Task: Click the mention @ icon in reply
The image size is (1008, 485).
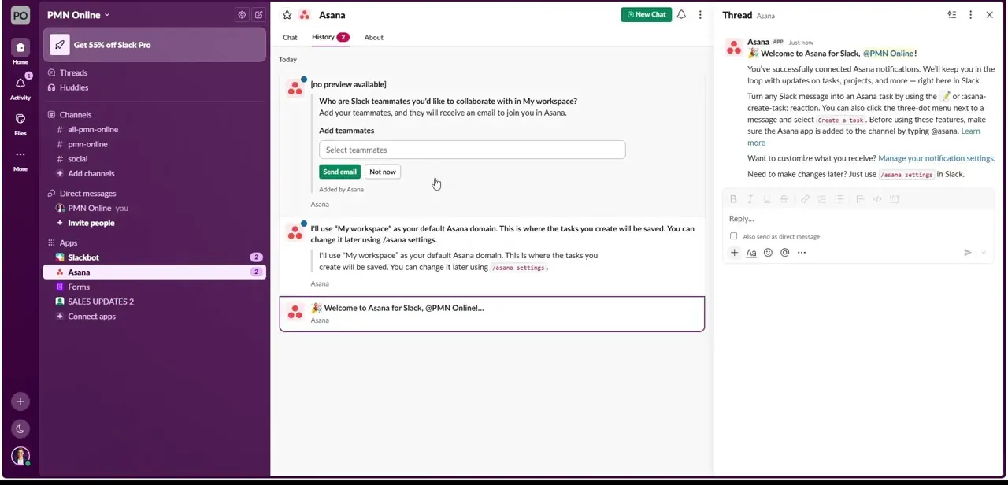Action: tap(784, 253)
